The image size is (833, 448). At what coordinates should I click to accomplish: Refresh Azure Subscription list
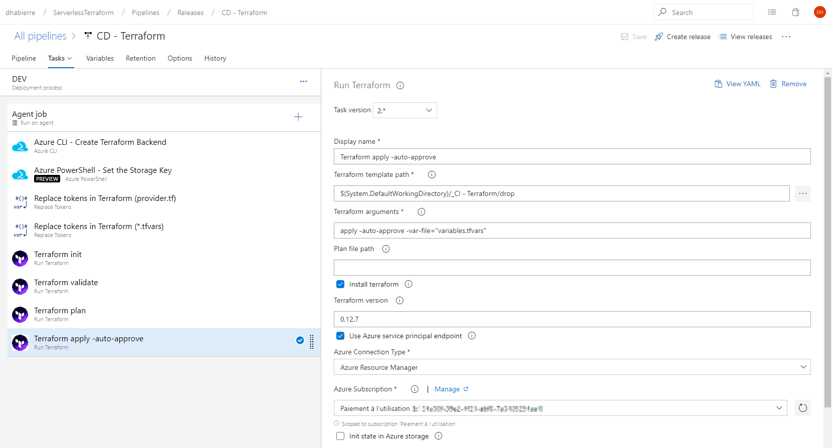pyautogui.click(x=802, y=408)
